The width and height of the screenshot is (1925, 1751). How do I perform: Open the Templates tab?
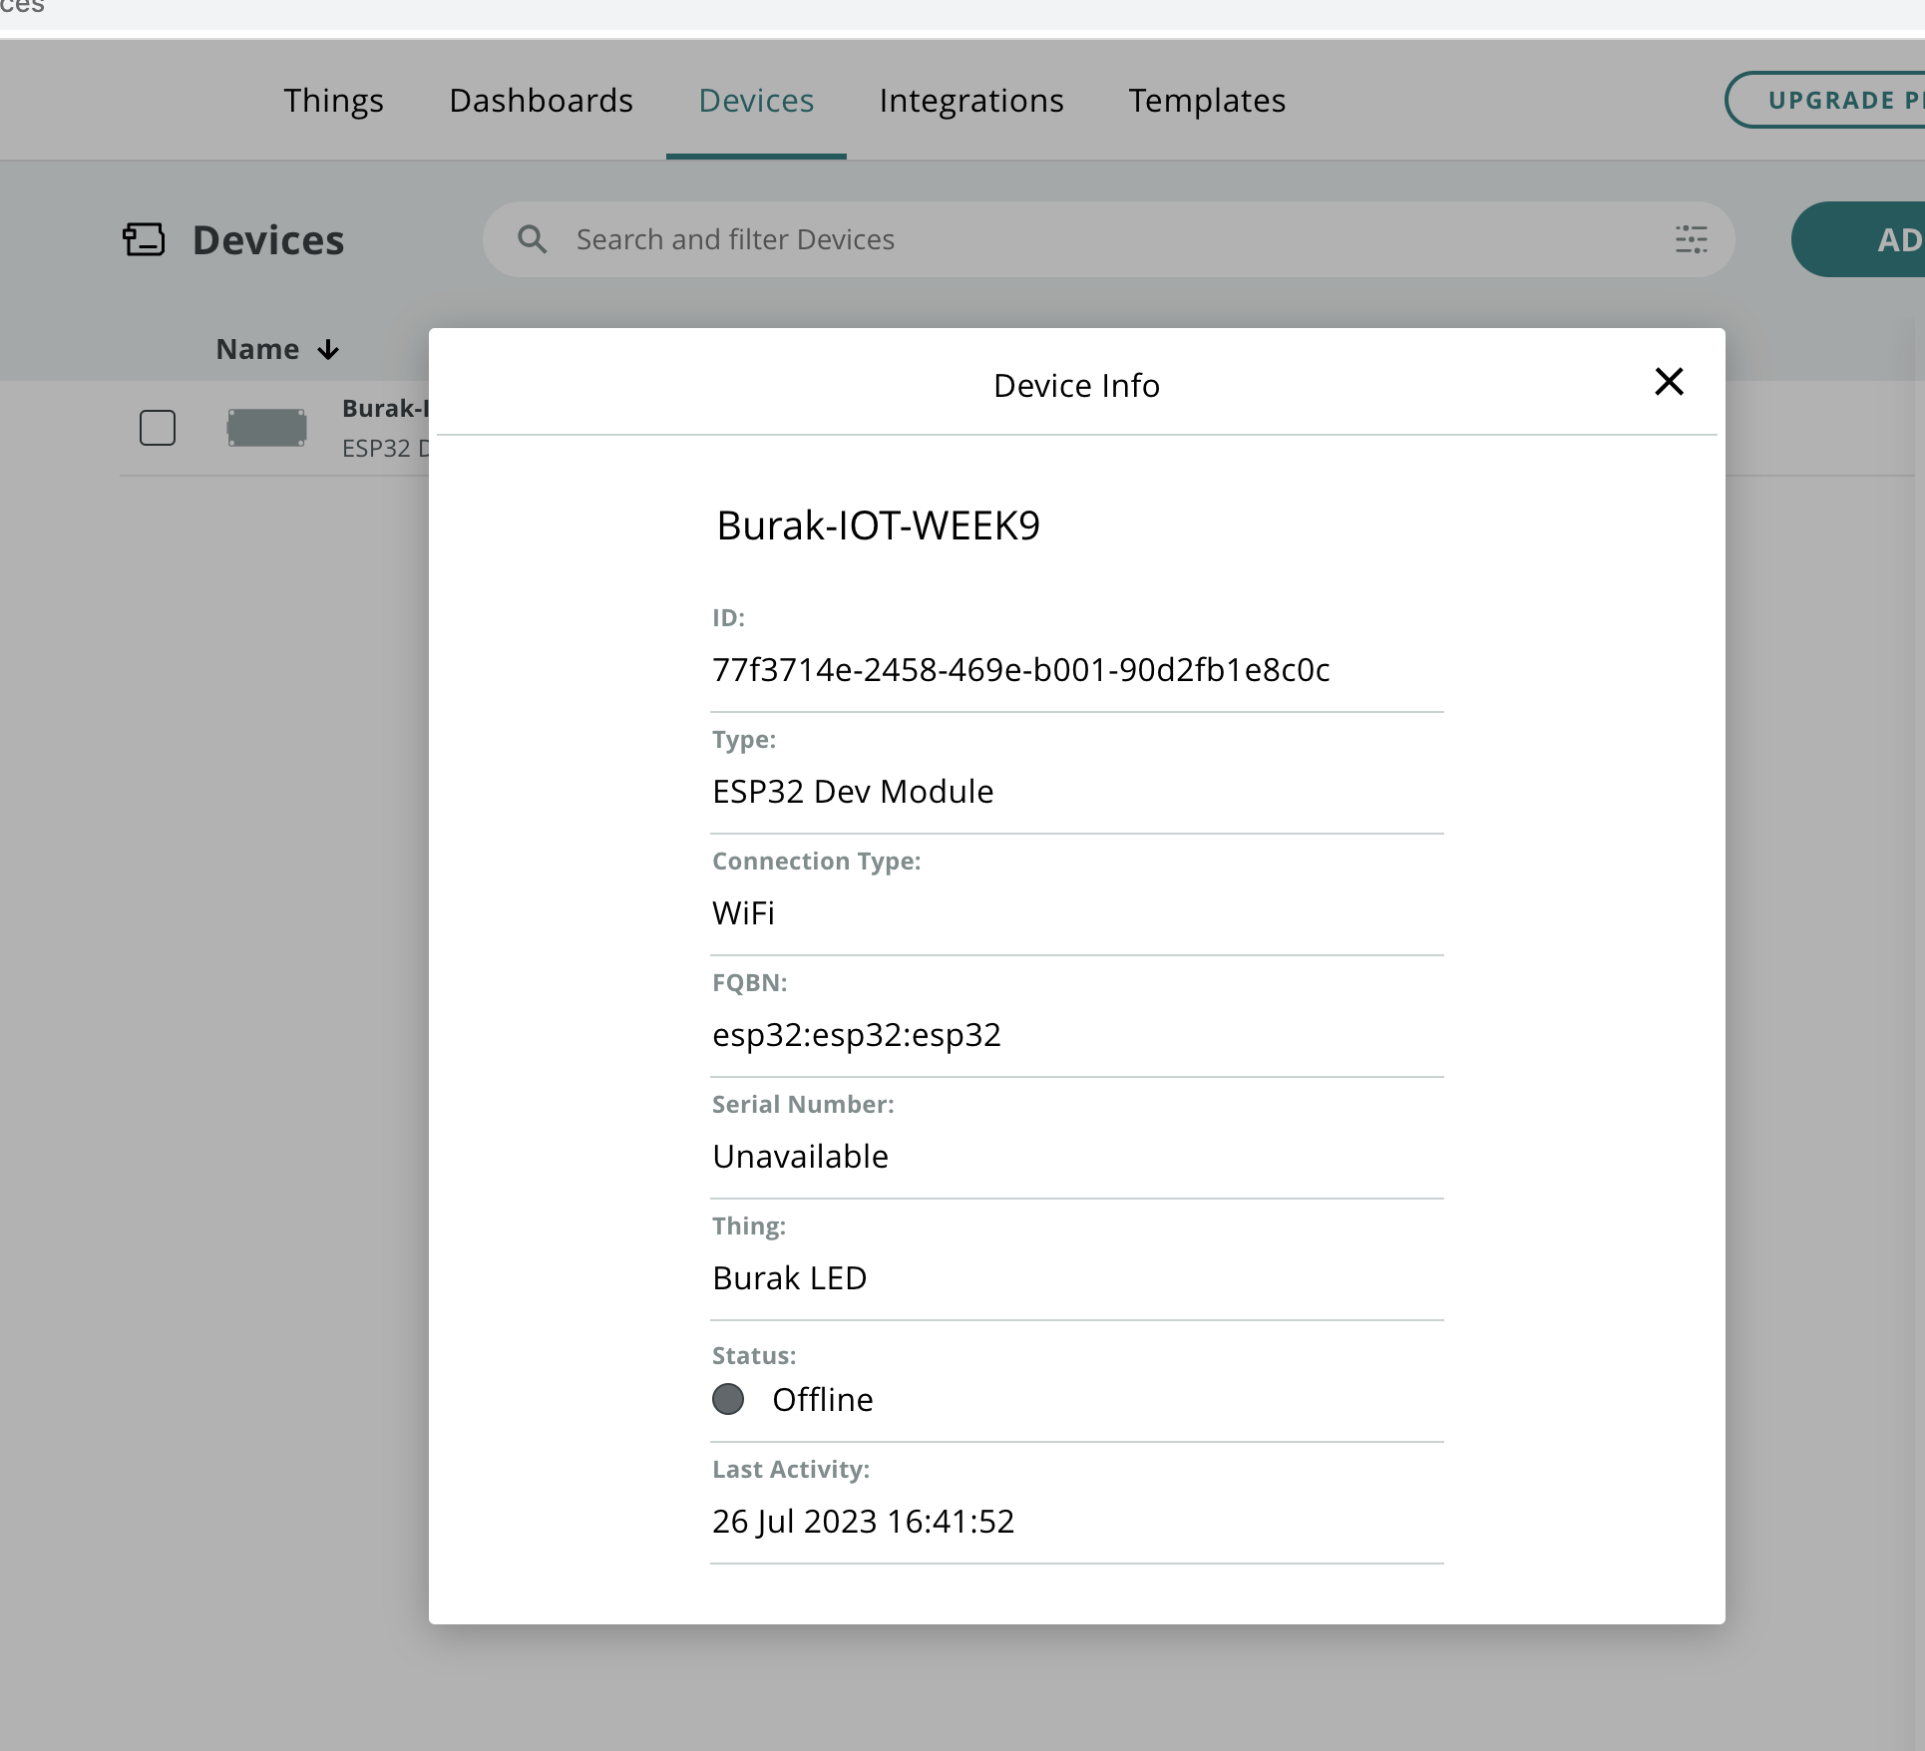click(1207, 101)
